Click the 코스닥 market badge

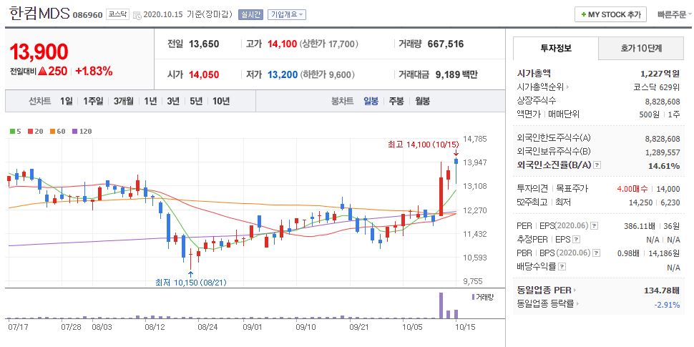pos(118,14)
